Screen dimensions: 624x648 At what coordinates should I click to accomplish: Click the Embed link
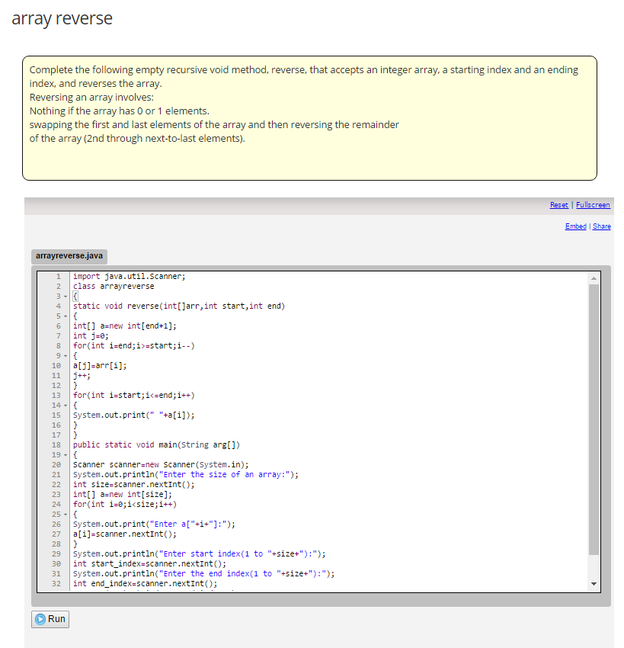575,226
